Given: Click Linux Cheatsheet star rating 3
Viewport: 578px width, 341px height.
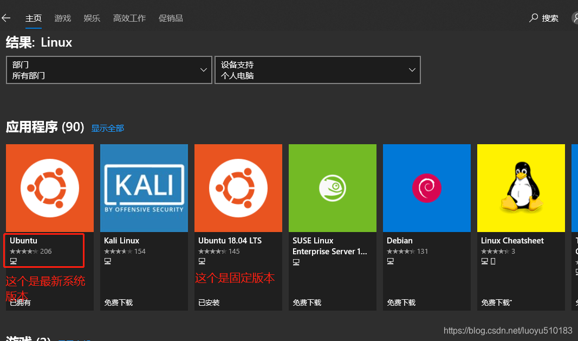Looking at the screenshot, I should (498, 252).
